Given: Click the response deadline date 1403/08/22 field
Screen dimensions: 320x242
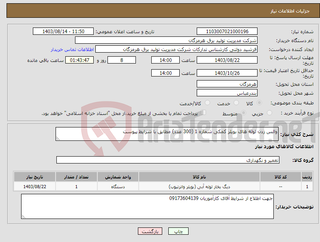Looking at the screenshot, I should [x=227, y=60].
